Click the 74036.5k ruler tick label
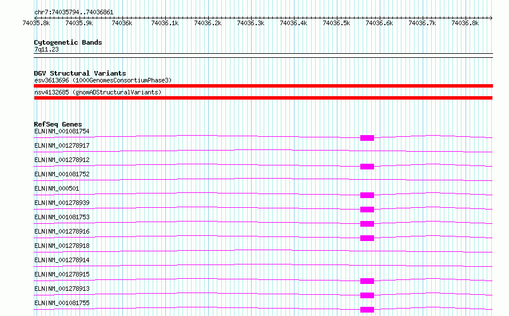Viewport: 509px width, 316px height. pos(336,23)
